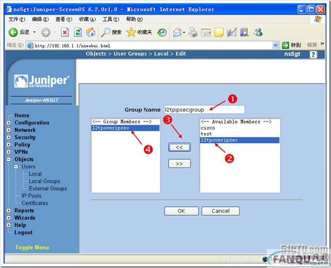
Task: Click the Group Name input field
Action: tap(204, 109)
